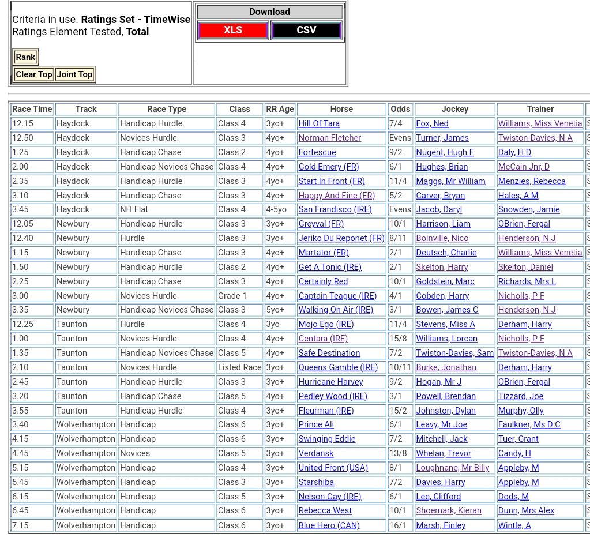Open horse link Jeriko Du Reponet (FR)
Screen dimensions: 590x545
coord(341,238)
